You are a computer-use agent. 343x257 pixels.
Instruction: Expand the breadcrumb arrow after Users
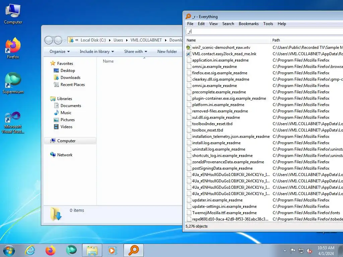(x=127, y=40)
